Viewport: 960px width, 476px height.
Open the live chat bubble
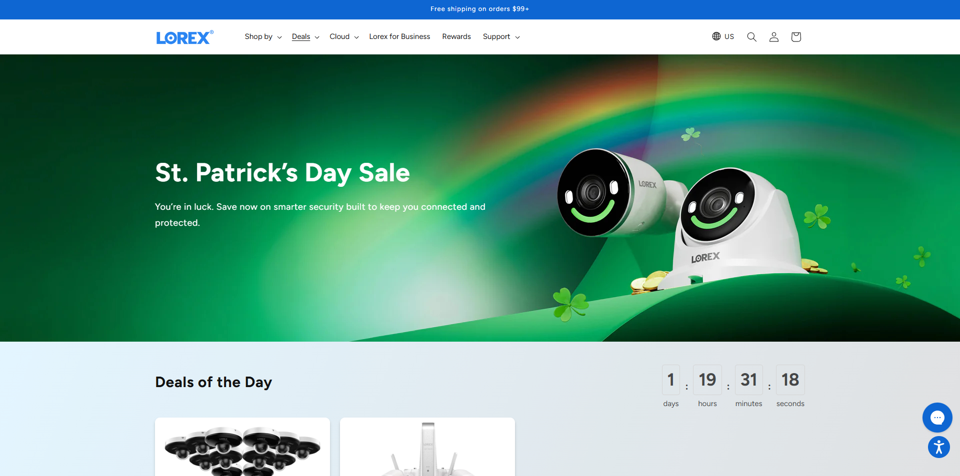point(937,418)
